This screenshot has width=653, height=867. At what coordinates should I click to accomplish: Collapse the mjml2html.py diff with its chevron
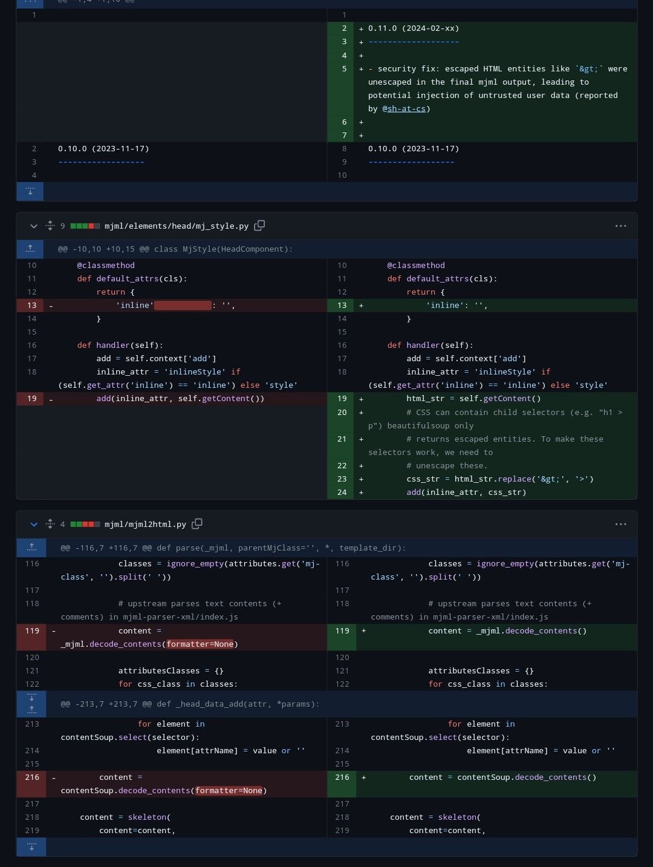coord(34,525)
